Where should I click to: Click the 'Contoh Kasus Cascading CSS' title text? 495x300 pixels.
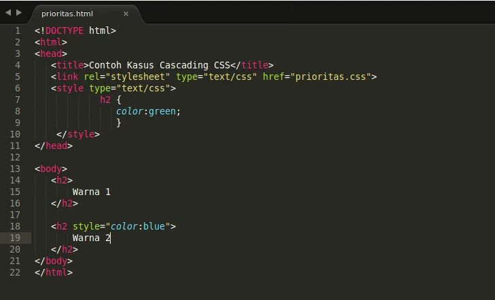coord(160,65)
